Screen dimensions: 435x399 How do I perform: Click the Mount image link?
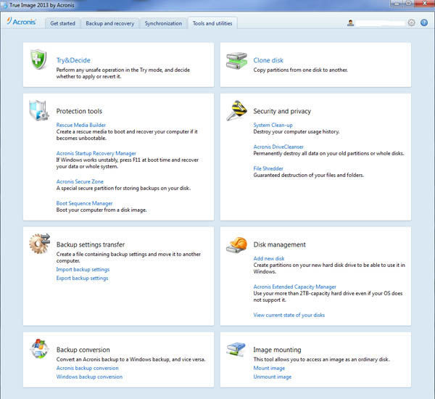pos(269,368)
